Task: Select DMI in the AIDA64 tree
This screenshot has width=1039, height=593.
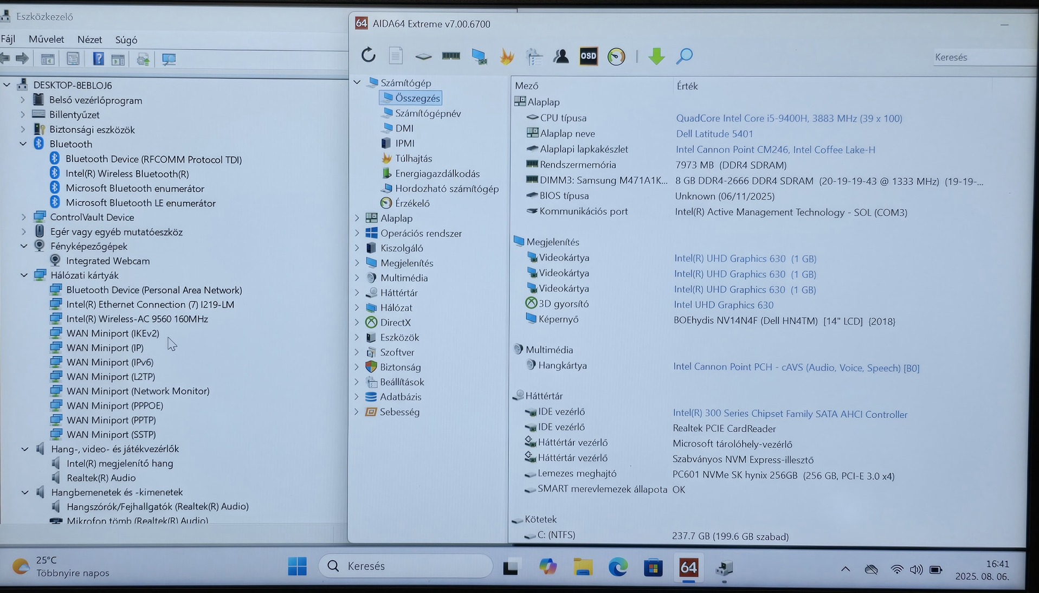Action: pos(404,128)
